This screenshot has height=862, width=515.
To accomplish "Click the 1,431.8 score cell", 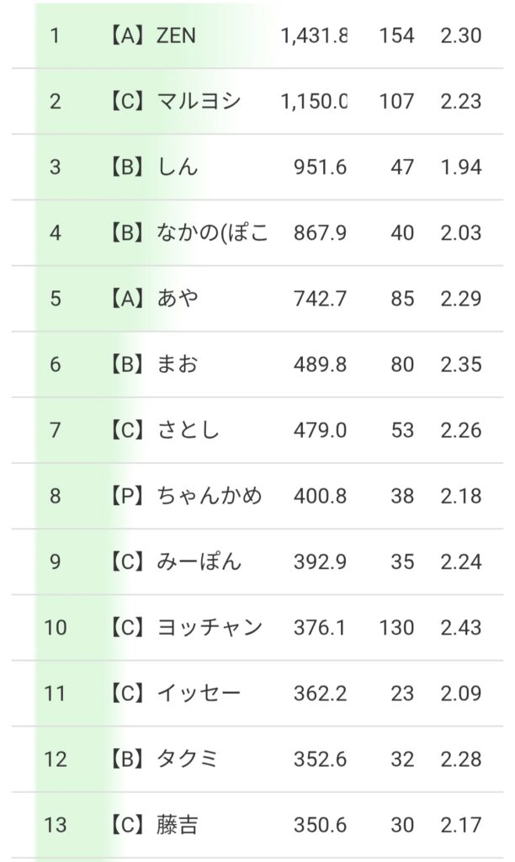I will (x=315, y=36).
